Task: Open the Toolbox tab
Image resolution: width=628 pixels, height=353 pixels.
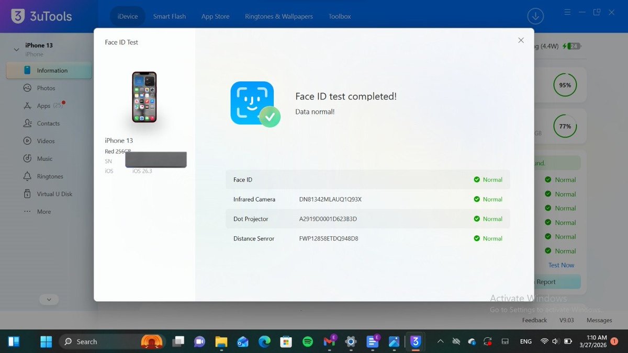Action: [340, 16]
